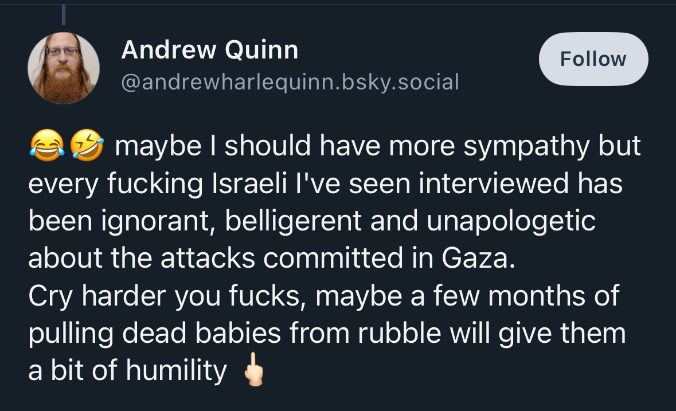
Task: Click the line beginning "Cry harder"
Action: 324,296
